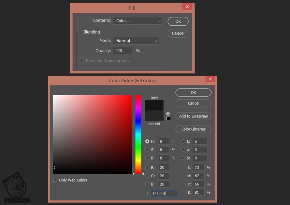
Task: Click the web-safe color cube icon
Action: [x=168, y=114]
